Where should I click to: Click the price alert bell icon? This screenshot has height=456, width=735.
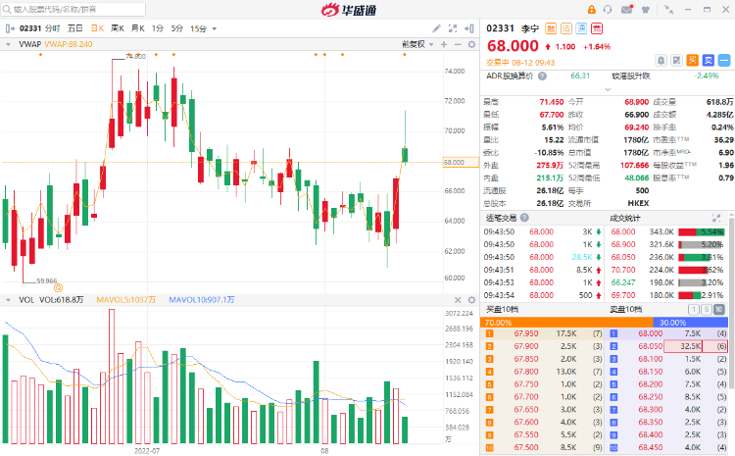click(661, 60)
